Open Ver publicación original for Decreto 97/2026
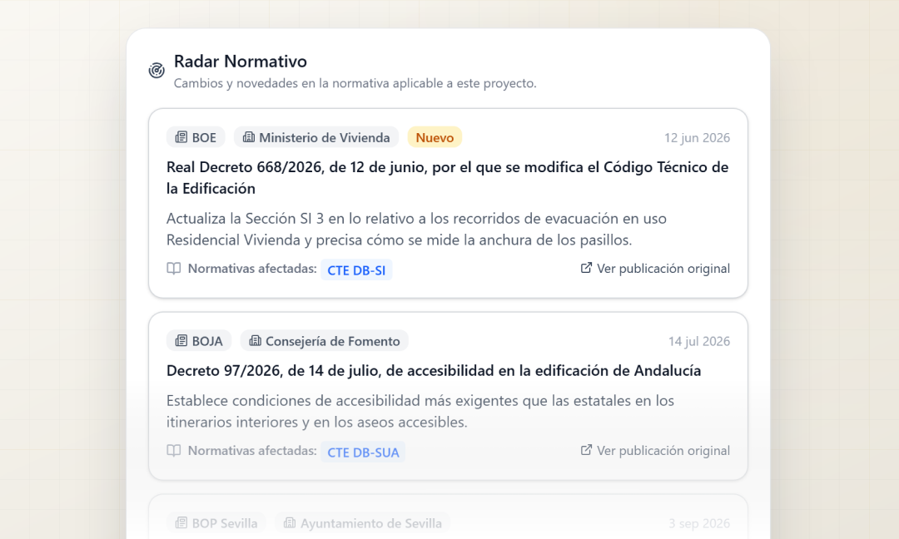Viewport: 899px width, 539px height. (655, 450)
